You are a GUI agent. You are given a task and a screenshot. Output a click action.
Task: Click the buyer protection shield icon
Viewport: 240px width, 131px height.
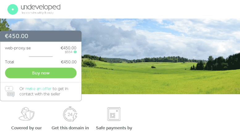[x=27, y=114]
